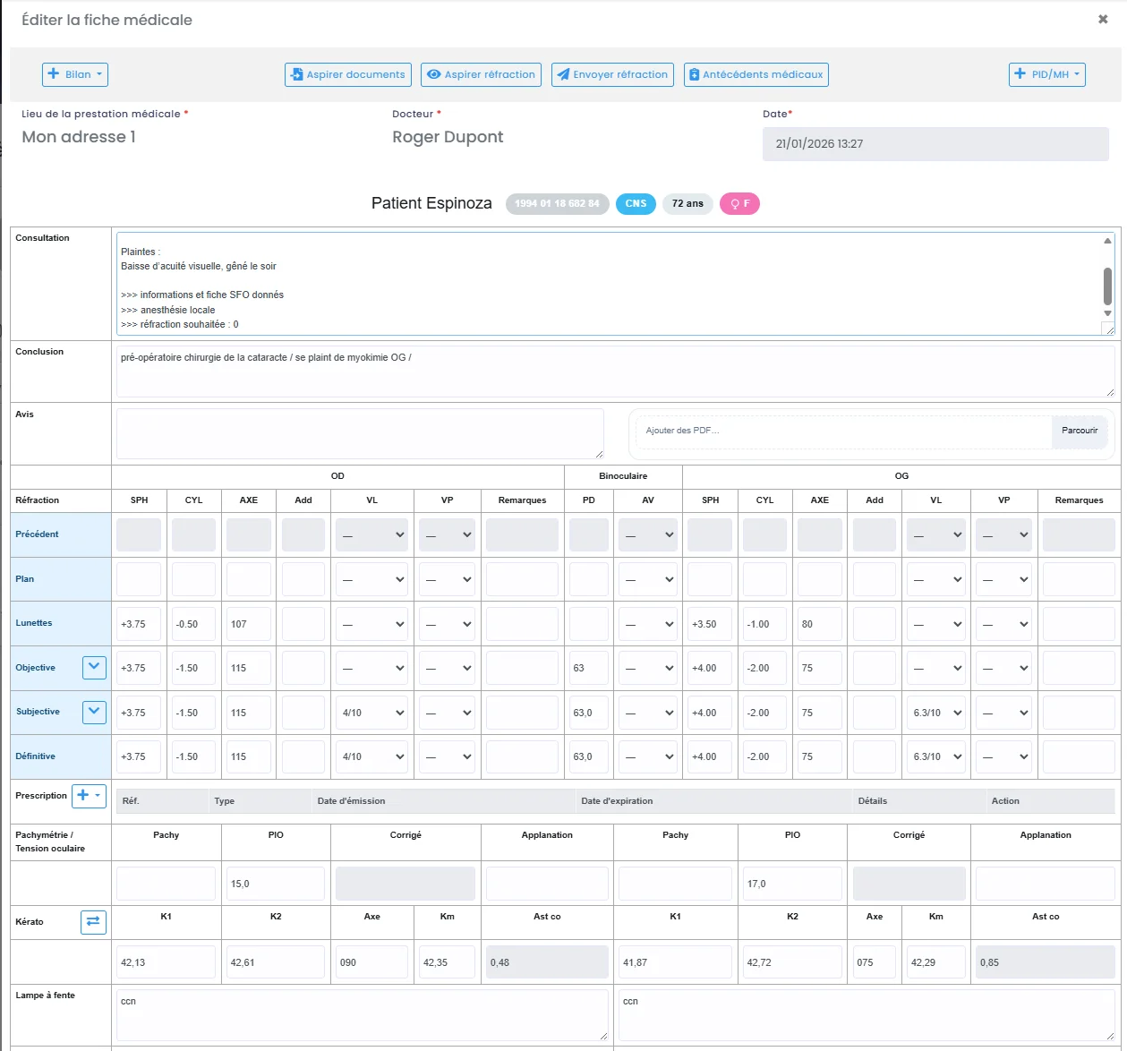Viewport: 1127px width, 1051px height.
Task: Expand the Objective refraction row chevron
Action: point(93,667)
